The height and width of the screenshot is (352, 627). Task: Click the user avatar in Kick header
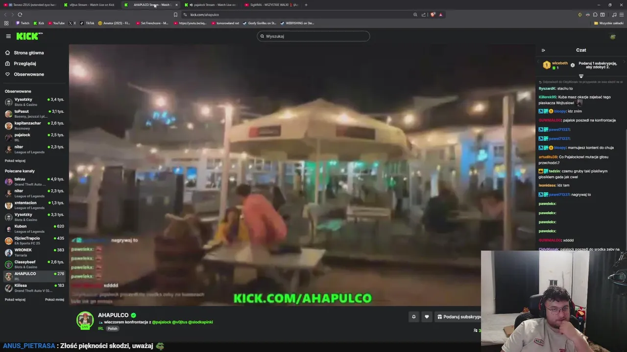612,37
